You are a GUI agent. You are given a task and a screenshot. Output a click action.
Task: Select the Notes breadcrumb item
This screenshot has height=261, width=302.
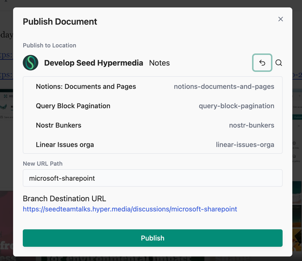(x=159, y=63)
